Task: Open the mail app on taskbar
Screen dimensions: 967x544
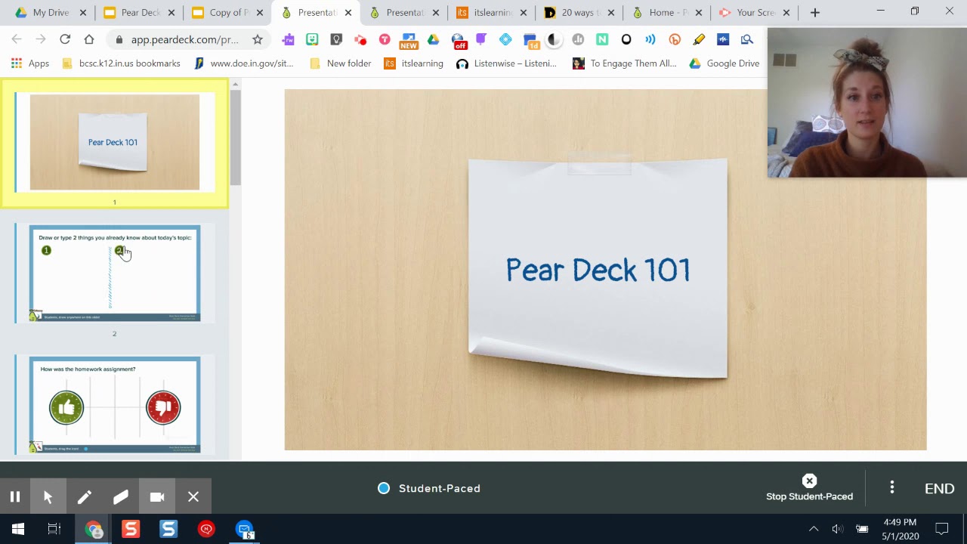Action: (x=244, y=529)
